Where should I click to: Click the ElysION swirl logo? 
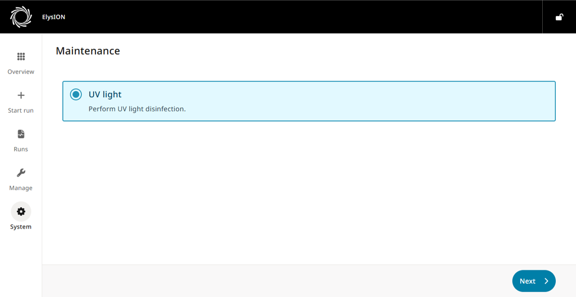(21, 17)
